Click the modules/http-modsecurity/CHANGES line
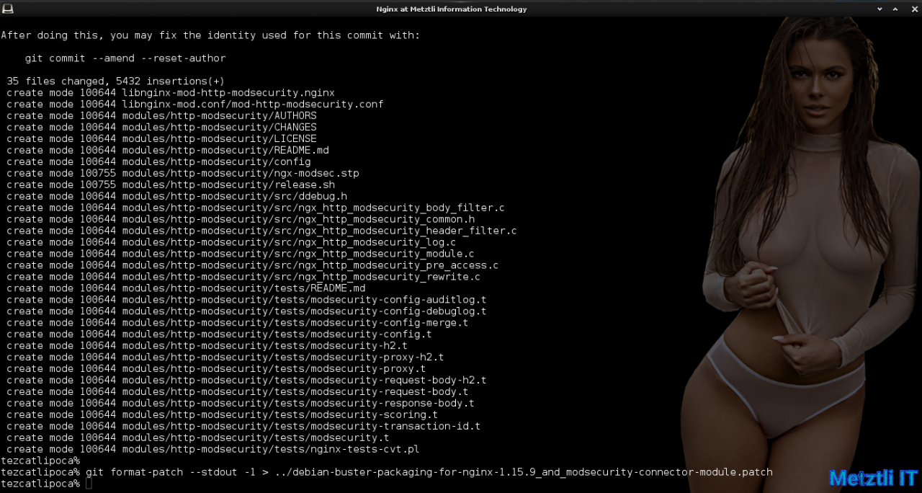This screenshot has height=493, width=922. pyautogui.click(x=161, y=128)
